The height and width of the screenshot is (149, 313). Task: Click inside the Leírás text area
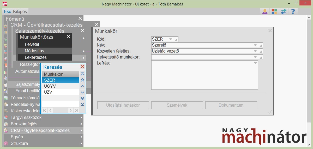coord(205,75)
